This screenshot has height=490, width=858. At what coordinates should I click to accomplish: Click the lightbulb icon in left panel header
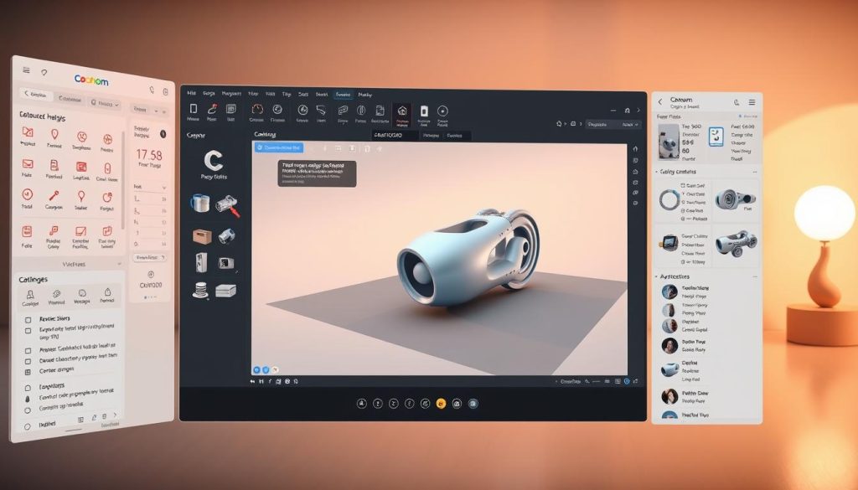tap(44, 72)
